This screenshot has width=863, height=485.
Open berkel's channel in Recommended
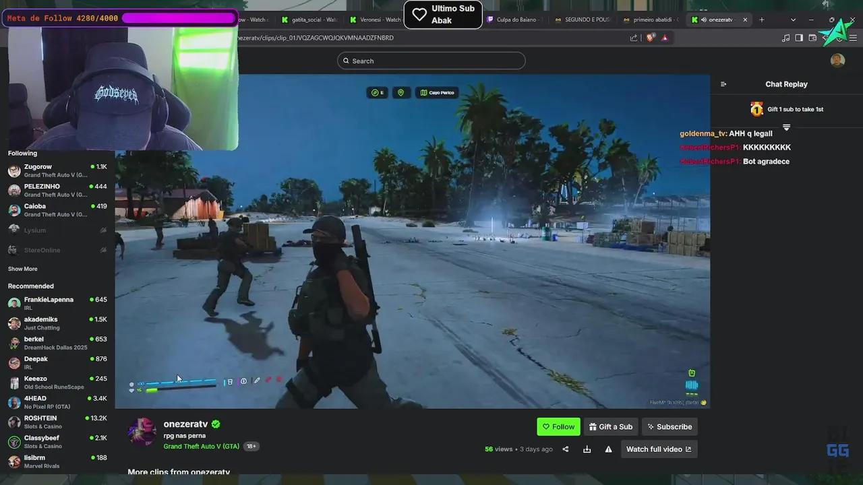pyautogui.click(x=57, y=343)
